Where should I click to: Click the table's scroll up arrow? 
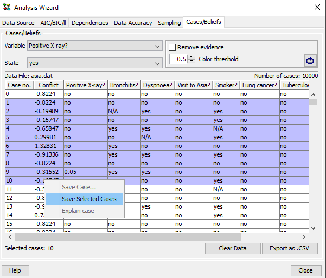[x=314, y=95]
